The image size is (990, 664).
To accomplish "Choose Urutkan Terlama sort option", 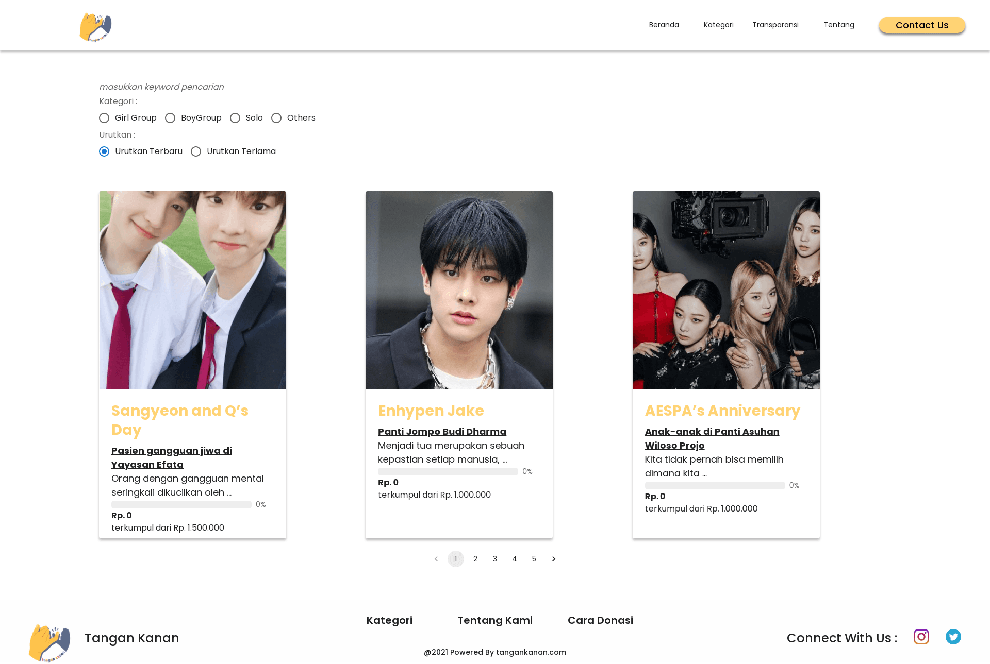I will [196, 151].
